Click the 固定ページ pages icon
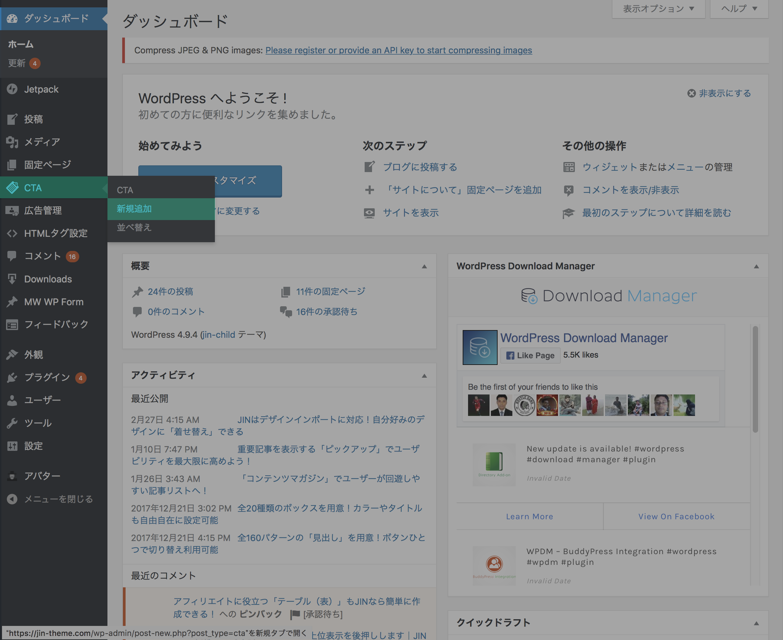The image size is (783, 640). click(x=12, y=165)
